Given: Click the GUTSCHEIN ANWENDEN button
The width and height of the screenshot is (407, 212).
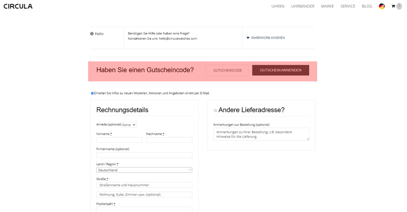Looking at the screenshot, I should tap(280, 70).
